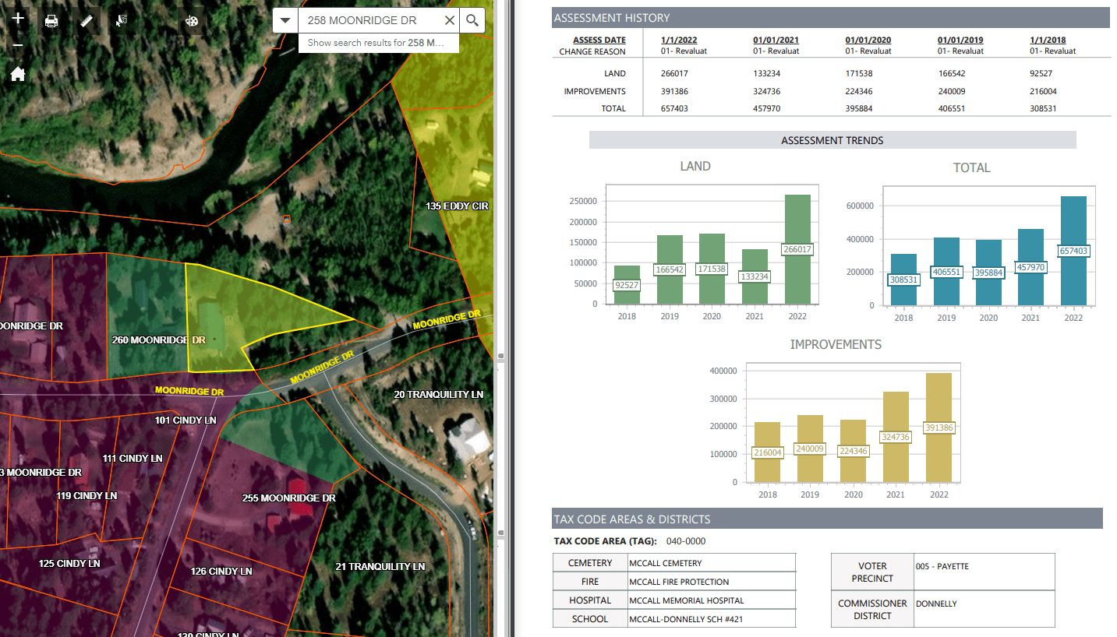Open the parcel select tool

pyautogui.click(x=122, y=21)
